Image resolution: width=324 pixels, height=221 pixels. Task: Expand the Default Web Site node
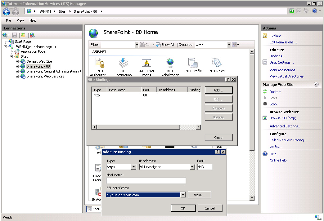click(x=17, y=61)
